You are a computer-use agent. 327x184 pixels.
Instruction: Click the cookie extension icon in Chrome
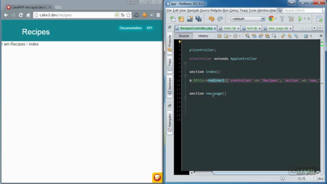coord(145,15)
